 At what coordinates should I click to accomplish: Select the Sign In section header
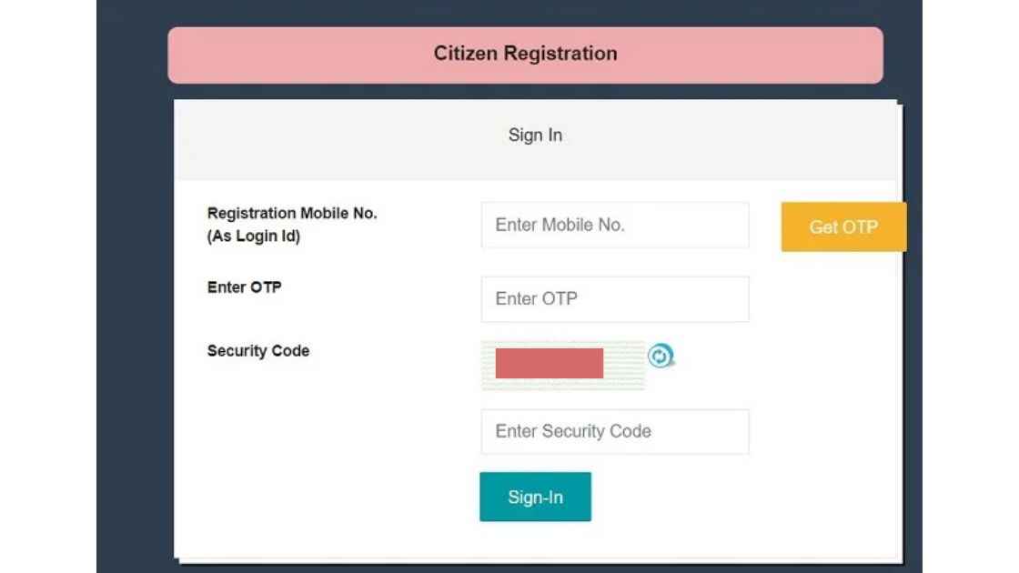(x=535, y=135)
